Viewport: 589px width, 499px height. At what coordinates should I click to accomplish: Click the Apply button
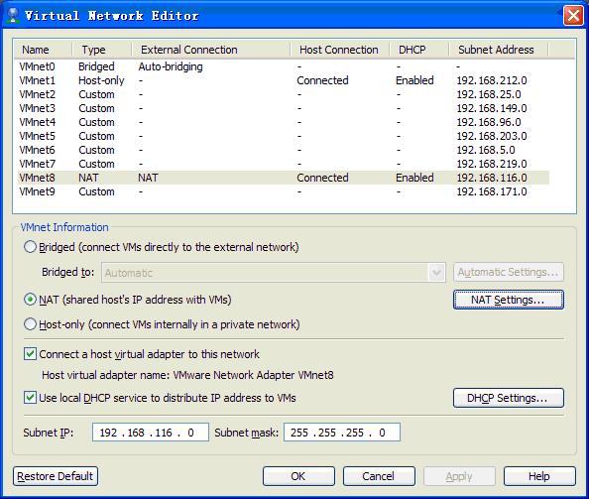459,476
